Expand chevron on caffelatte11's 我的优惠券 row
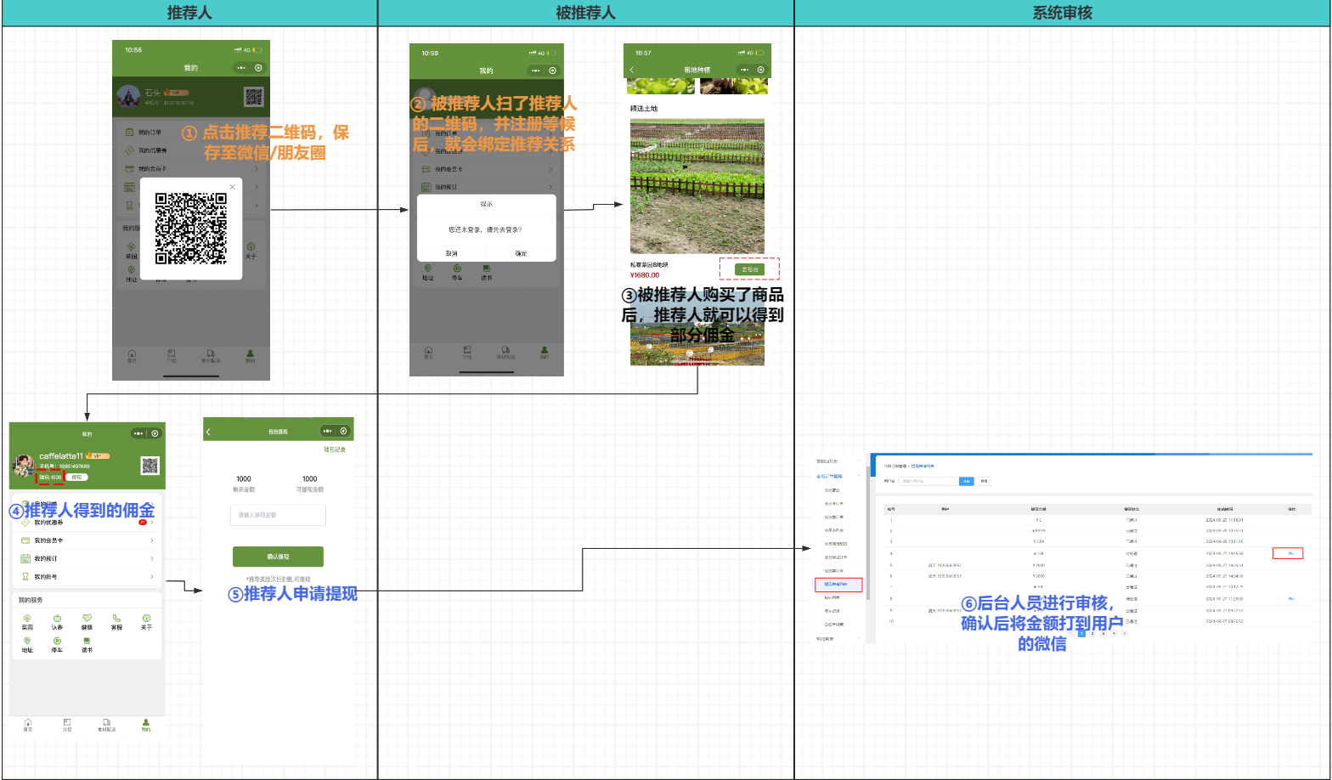Viewport: 1332px width, 780px height. [152, 523]
